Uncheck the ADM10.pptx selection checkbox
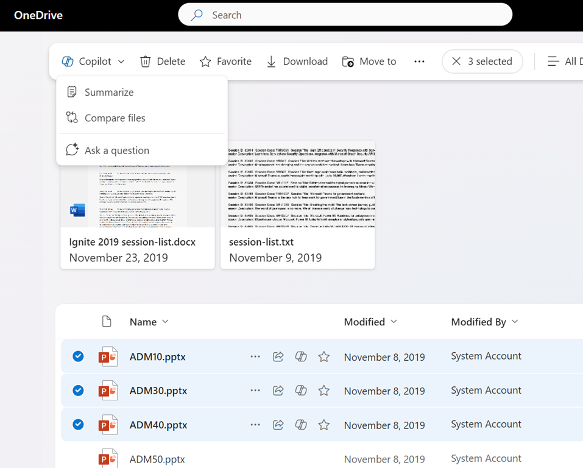This screenshot has height=468, width=583. 78,356
